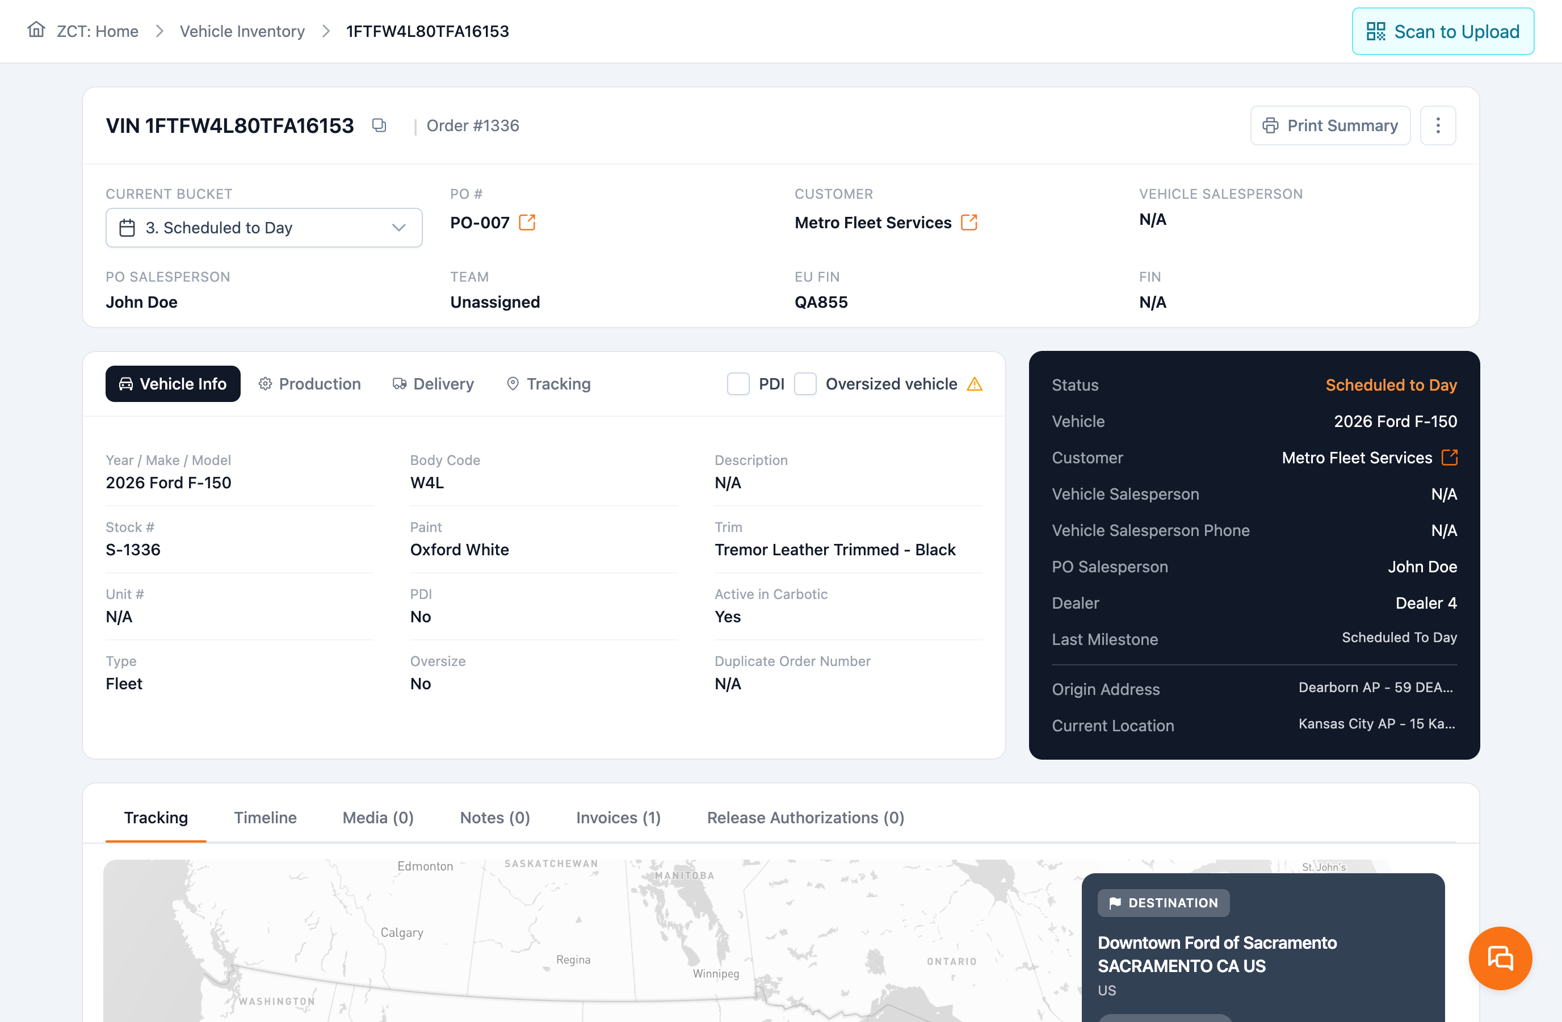Open Metro Fleet Services link icon in header
Screen dimensions: 1562x1022
[969, 223]
